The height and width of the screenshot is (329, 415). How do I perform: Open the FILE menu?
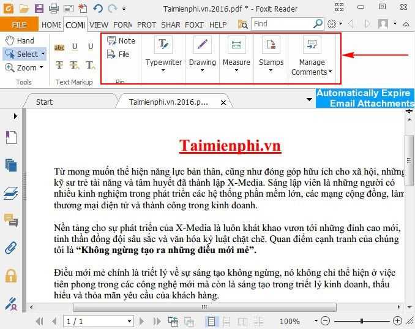coord(19,25)
